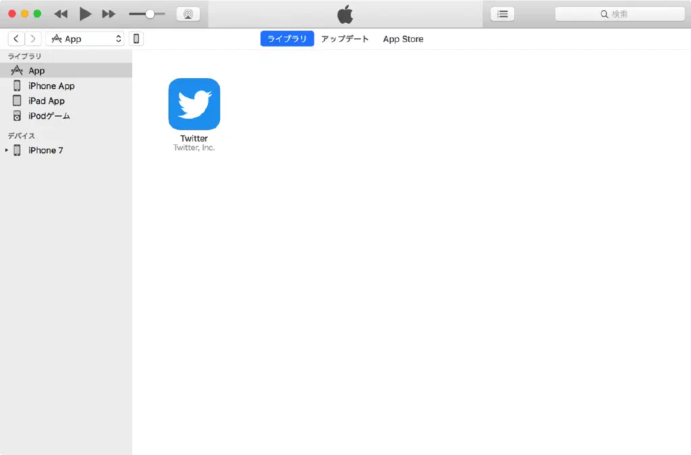Switch to the ライブラリ tab
This screenshot has width=691, height=455.
287,39
